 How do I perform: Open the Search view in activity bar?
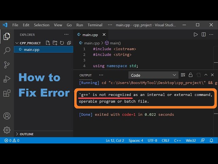(7, 50)
